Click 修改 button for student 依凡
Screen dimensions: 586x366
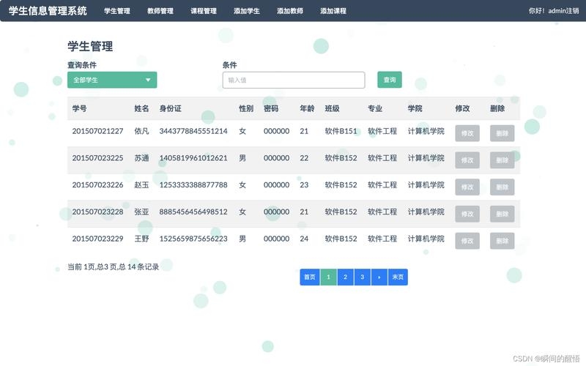click(467, 133)
